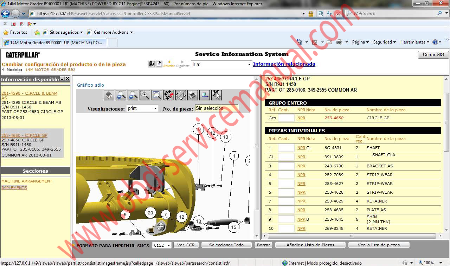The image size is (450, 266).
Task: Select the zoom in magnifier tool
Action: [x=121, y=95]
